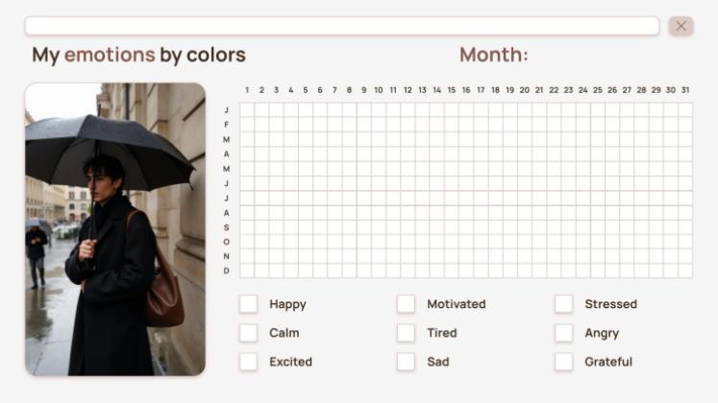Check the Sad color box
Viewport: 718px width, 403px height.
(407, 362)
